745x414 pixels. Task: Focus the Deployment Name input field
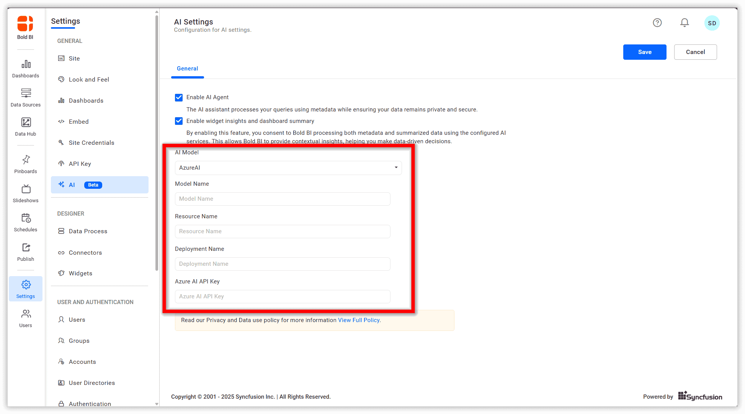(283, 264)
